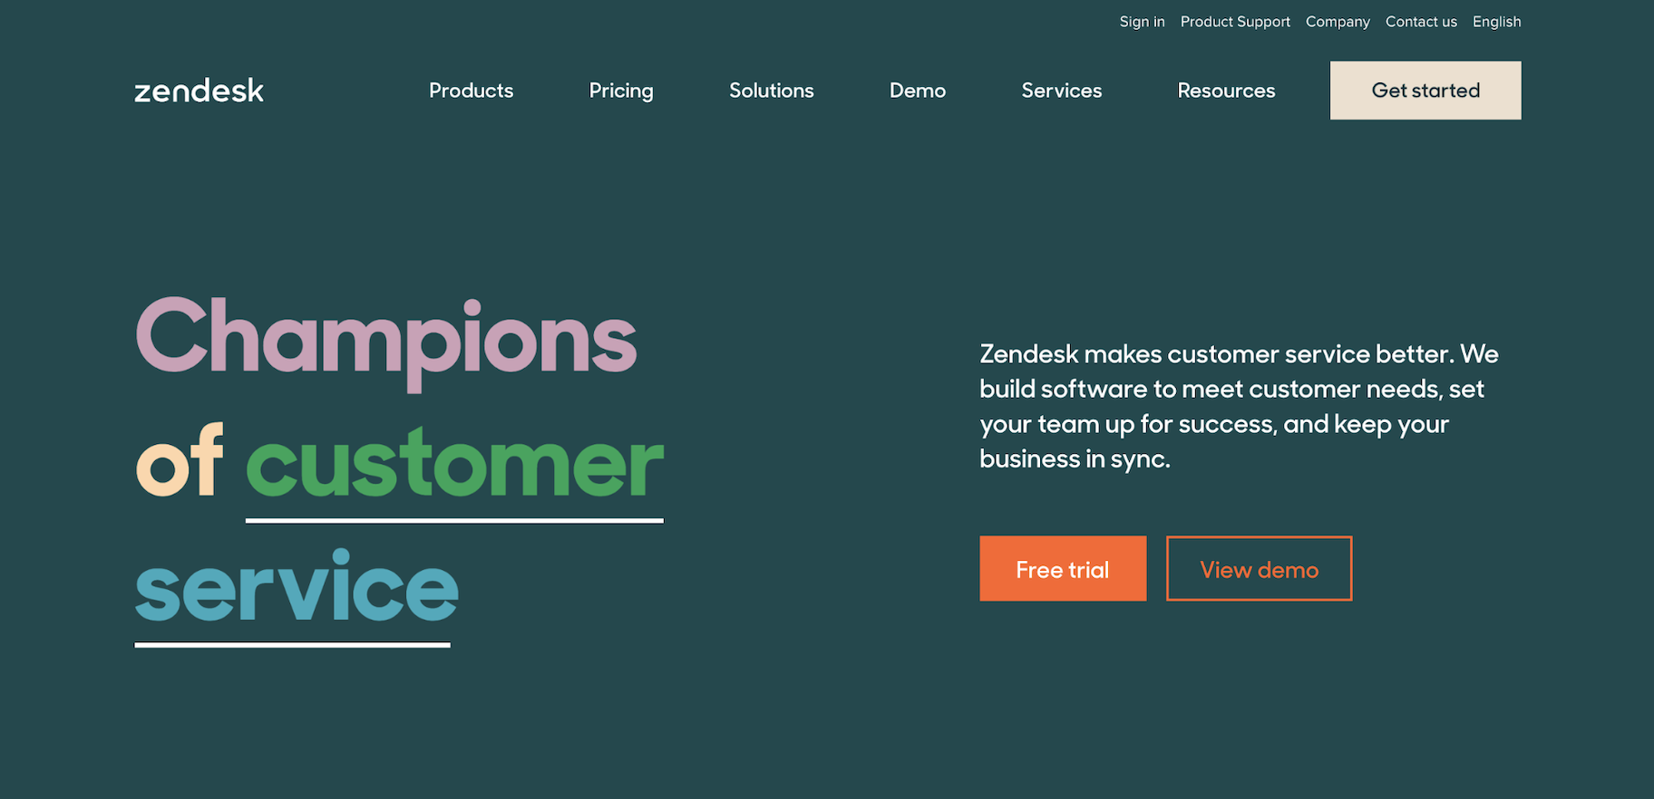
Task: Open the Company link in top bar
Action: click(1338, 22)
